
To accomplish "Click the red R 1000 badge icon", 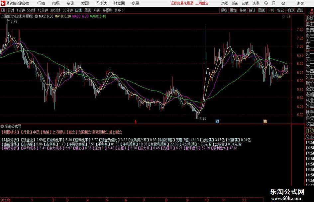I will click(x=311, y=11).
